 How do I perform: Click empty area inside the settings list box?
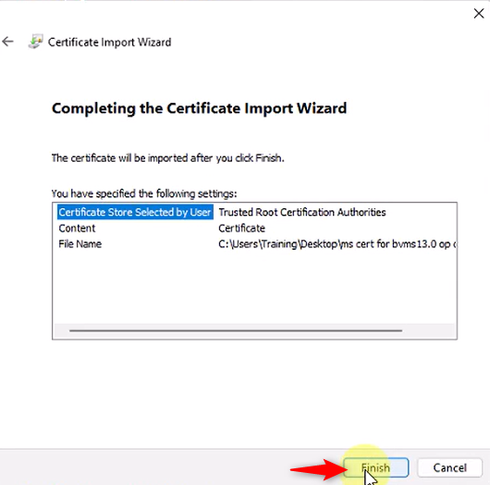pos(254,288)
